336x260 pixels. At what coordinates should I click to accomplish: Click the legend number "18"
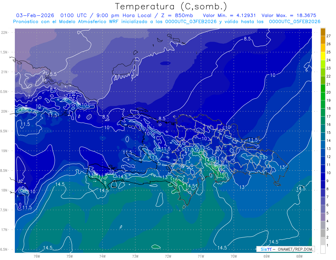point(329,109)
